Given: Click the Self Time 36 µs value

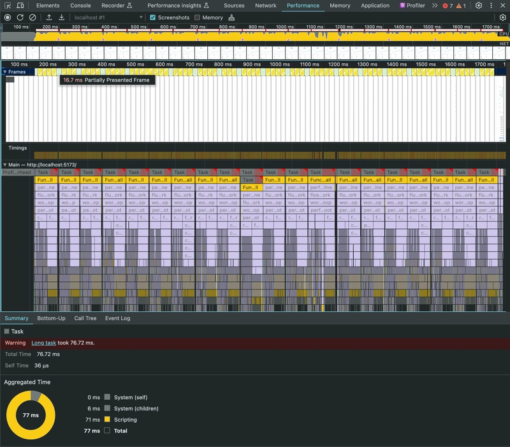Looking at the screenshot, I should [x=41, y=365].
